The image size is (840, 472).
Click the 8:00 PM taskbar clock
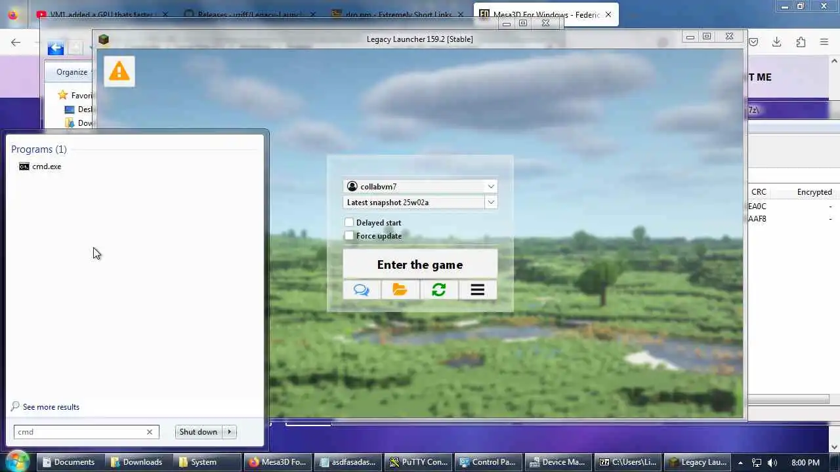(x=805, y=462)
